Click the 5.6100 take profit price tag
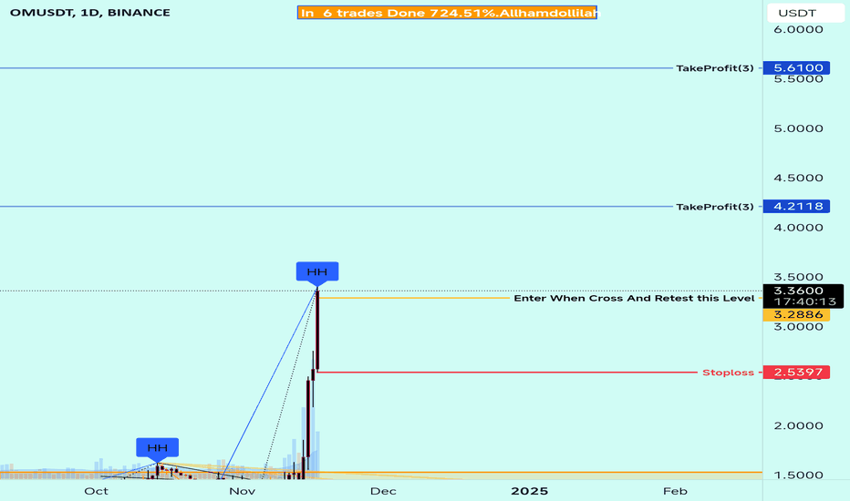 (x=796, y=67)
